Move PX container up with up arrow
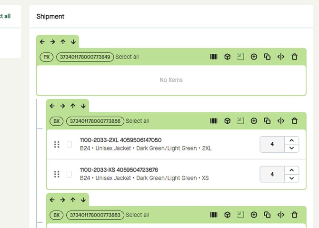 [63, 42]
